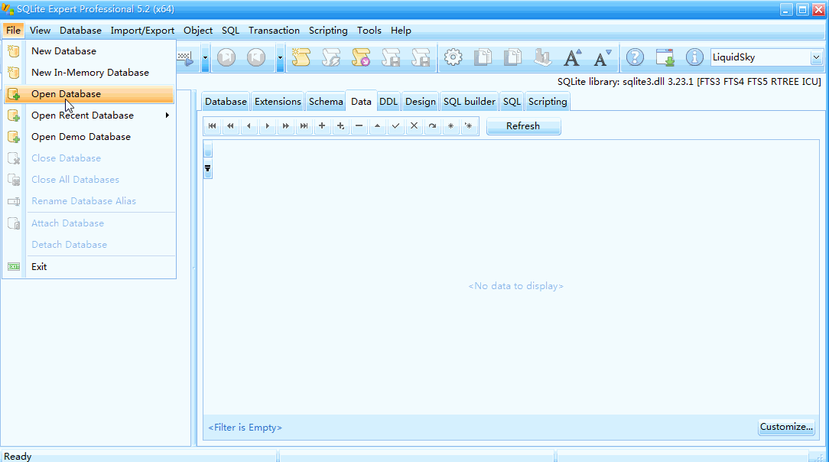This screenshot has width=829, height=462.
Task: Select New Database menu item
Action: click(89, 50)
